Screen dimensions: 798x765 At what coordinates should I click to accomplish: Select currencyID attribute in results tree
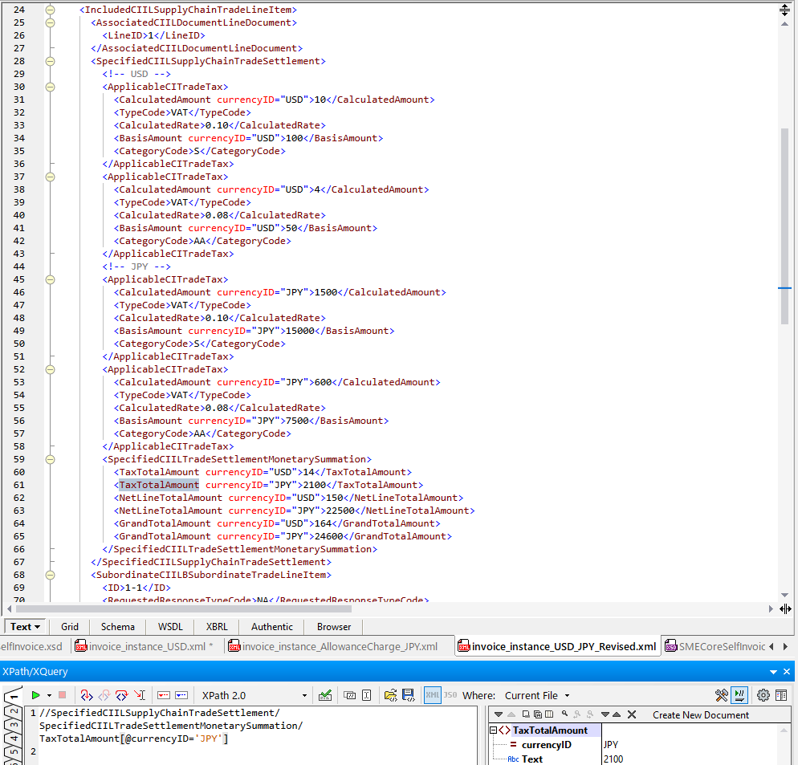point(546,745)
